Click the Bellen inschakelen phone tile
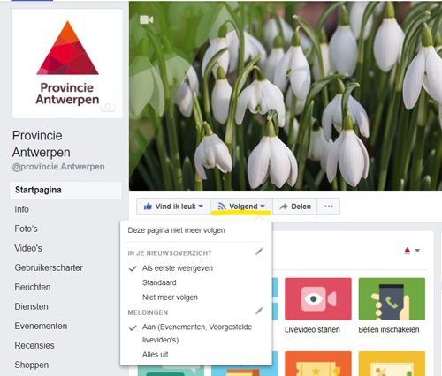Viewport: 442px width, 376px height. coord(392,299)
